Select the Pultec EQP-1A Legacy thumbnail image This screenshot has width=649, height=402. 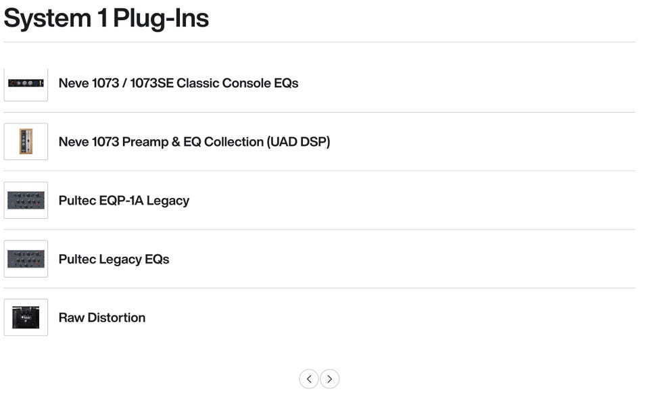click(x=26, y=201)
